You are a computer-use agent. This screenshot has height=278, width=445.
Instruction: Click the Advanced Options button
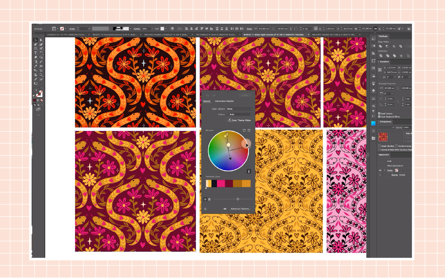240,209
